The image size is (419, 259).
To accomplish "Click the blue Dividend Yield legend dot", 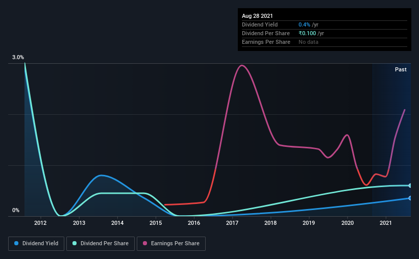I will pos(16,243).
